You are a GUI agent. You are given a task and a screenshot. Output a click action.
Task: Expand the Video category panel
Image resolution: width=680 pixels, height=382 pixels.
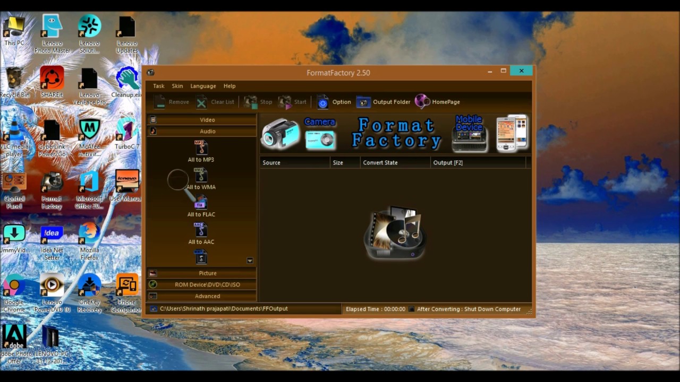coord(202,120)
